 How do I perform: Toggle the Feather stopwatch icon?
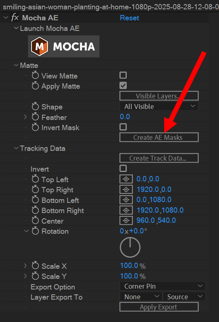[x=35, y=117]
